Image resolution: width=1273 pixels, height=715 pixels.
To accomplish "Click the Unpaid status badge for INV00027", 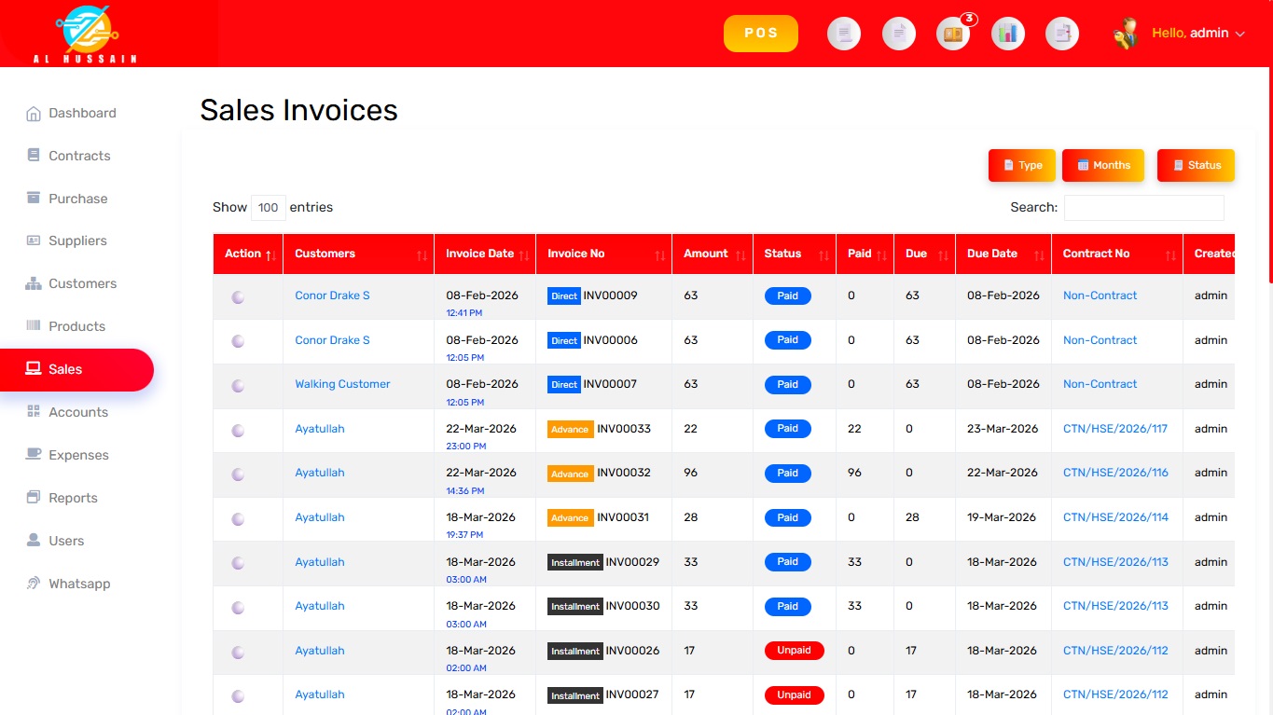I will tap(794, 694).
